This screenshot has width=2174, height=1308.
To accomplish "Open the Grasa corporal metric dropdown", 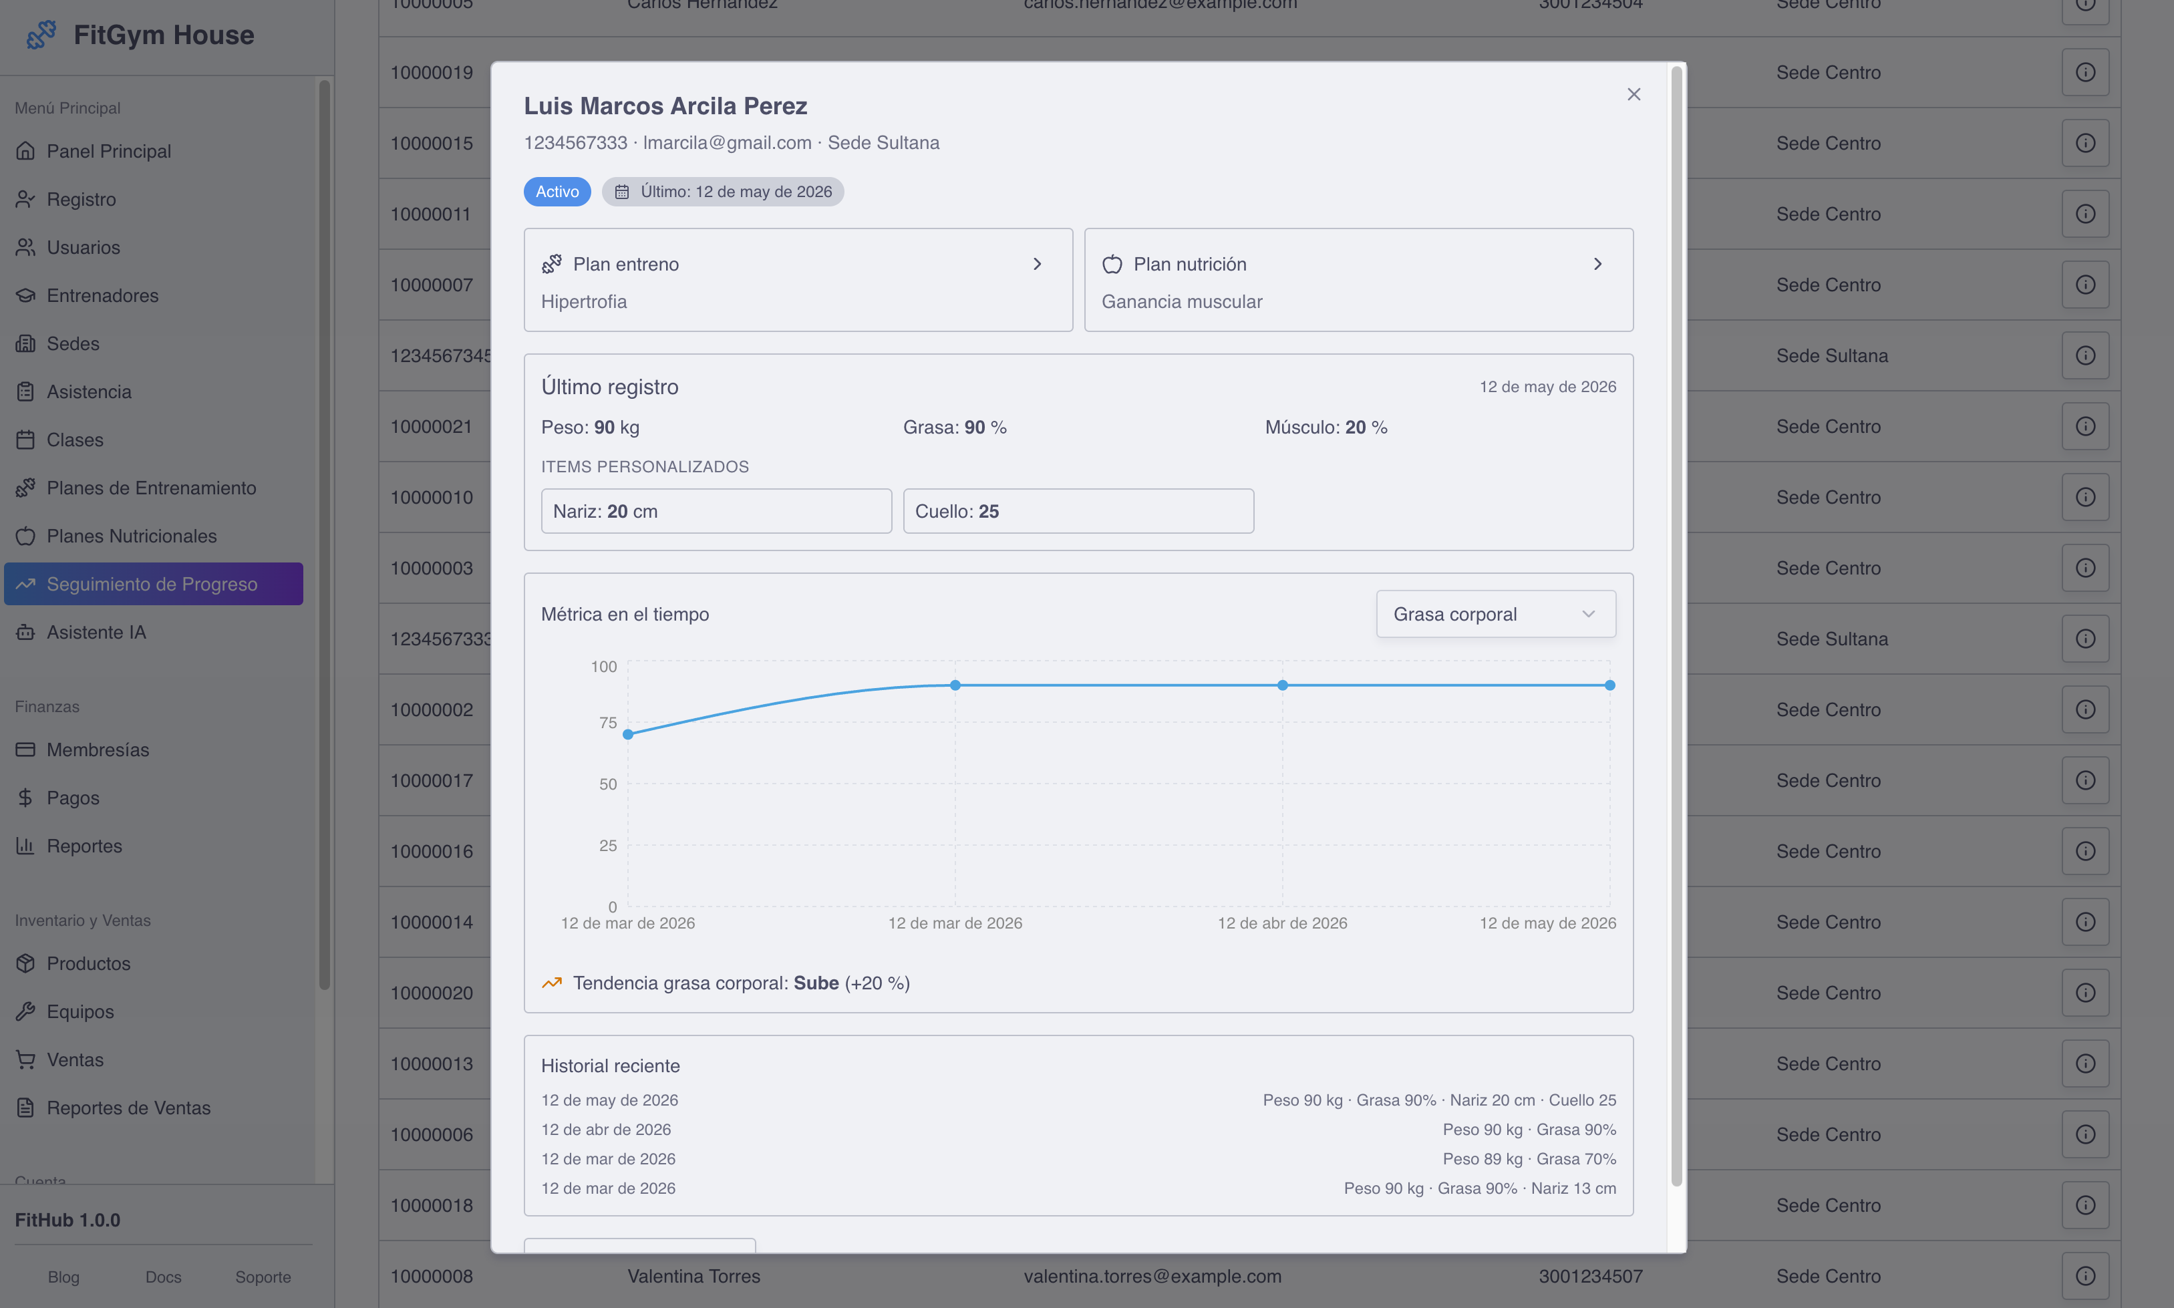I will tap(1494, 613).
